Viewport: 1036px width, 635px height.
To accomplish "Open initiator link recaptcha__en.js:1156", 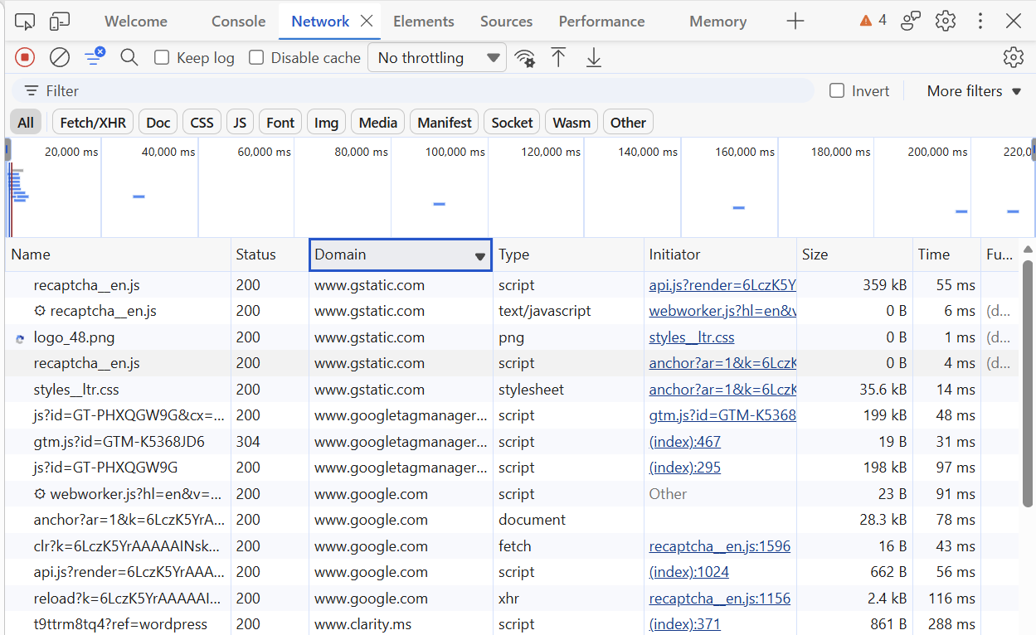I will pyautogui.click(x=719, y=599).
